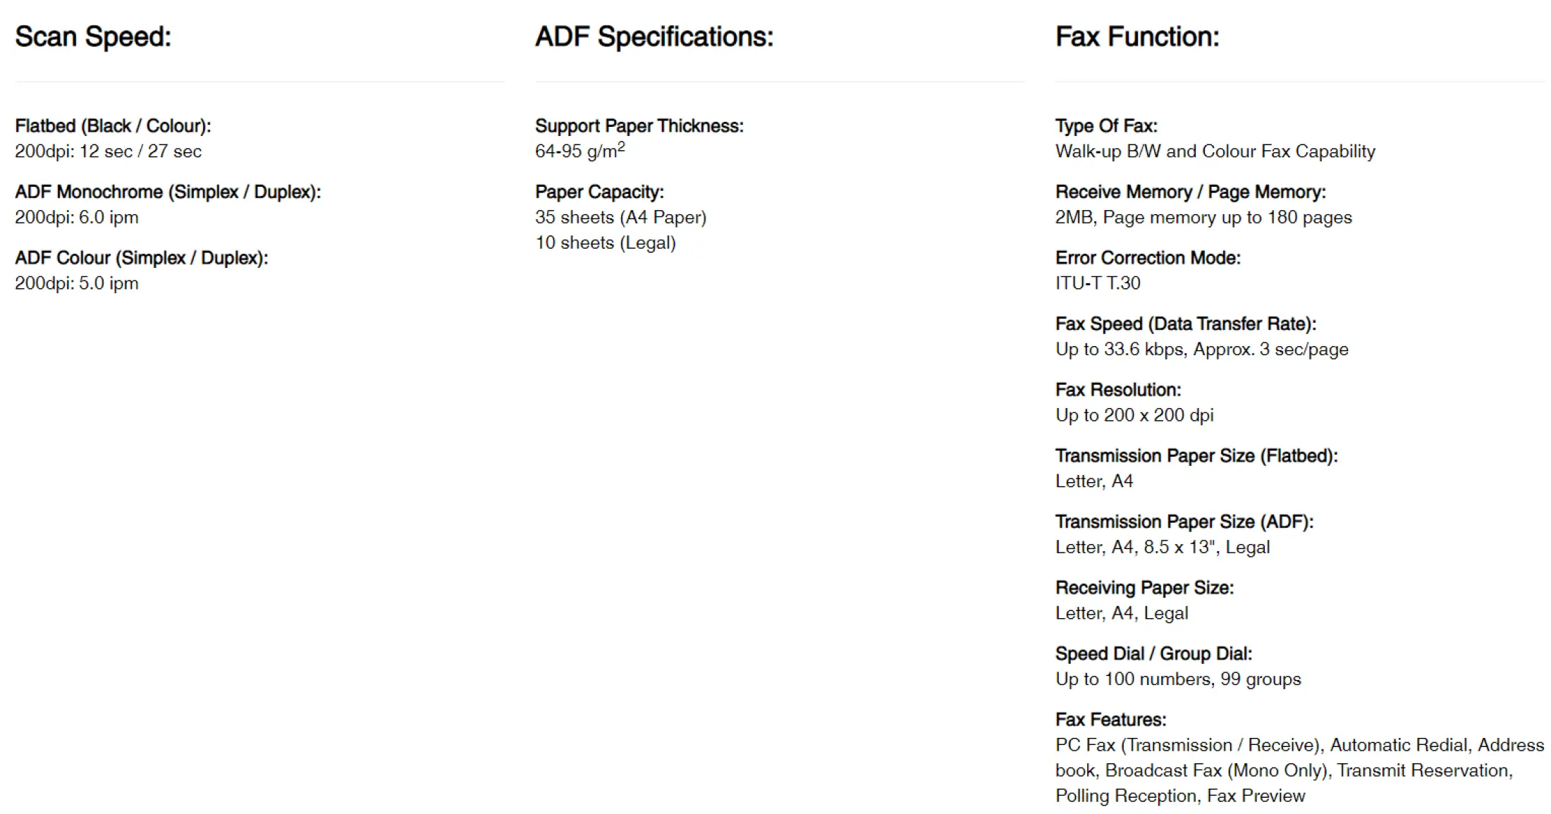The height and width of the screenshot is (814, 1551).
Task: Select the Flatbed (Black / Colour) label
Action: point(113,126)
